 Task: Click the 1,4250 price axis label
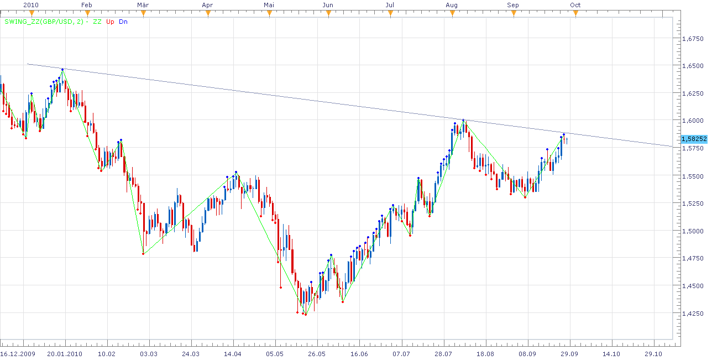pyautogui.click(x=693, y=314)
